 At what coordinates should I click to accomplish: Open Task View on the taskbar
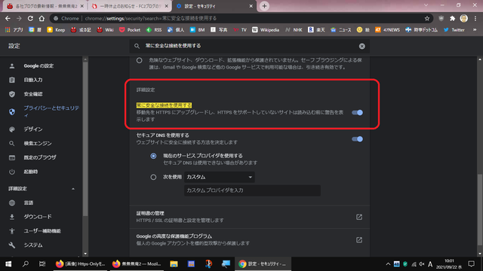tap(42, 264)
